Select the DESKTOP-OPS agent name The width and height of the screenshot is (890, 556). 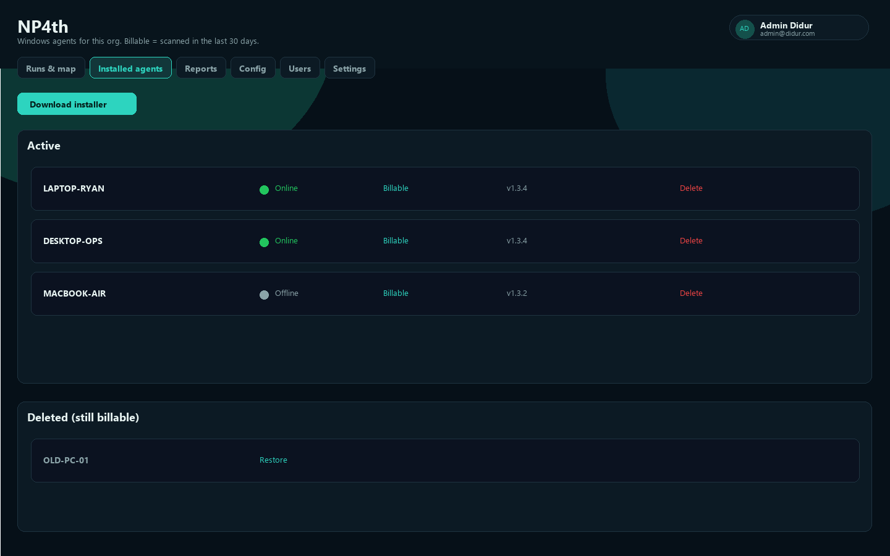(73, 241)
